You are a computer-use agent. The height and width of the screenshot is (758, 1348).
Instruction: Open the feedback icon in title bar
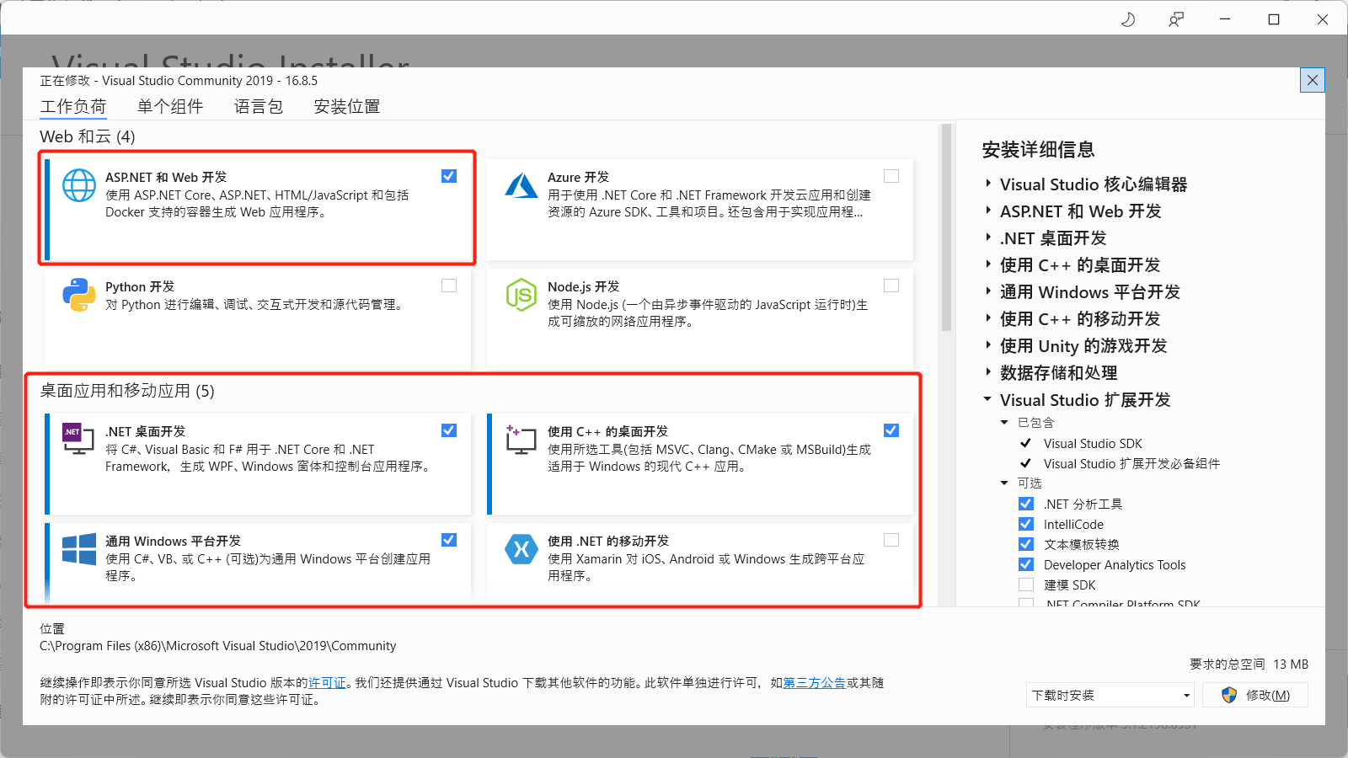click(x=1176, y=19)
